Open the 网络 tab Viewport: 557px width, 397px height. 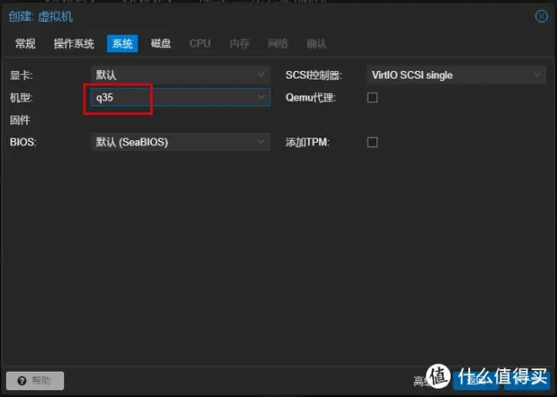[278, 43]
